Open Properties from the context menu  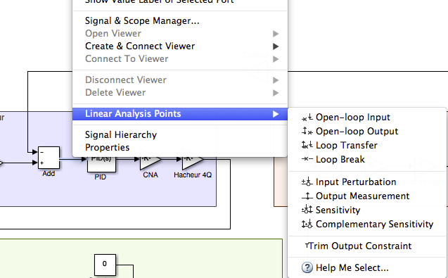(107, 147)
